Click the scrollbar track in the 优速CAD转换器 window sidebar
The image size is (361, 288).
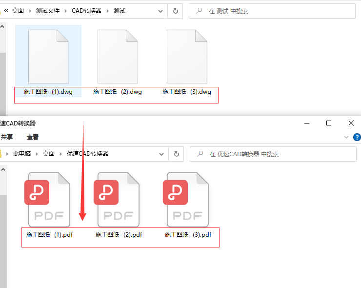(x=3, y=185)
